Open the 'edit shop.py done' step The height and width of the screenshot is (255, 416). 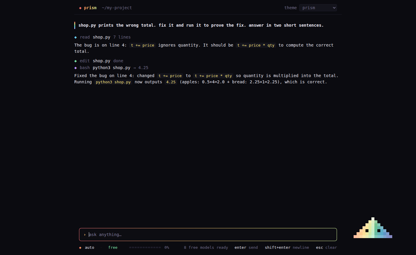99,61
